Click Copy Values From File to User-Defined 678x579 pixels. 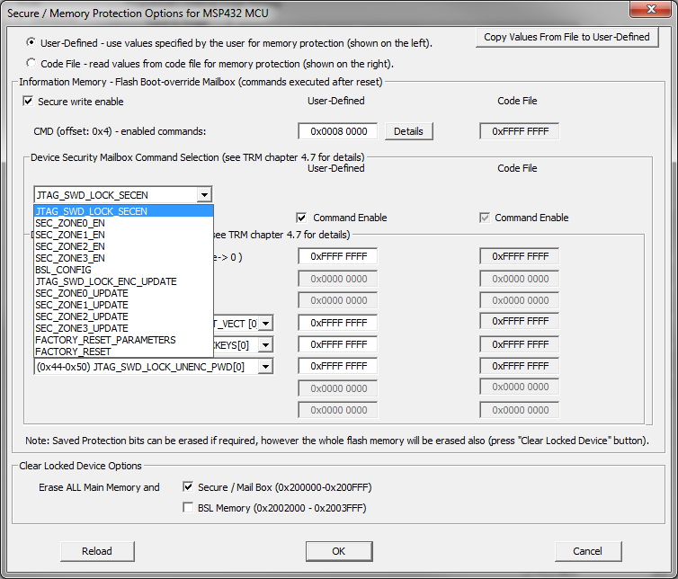tap(566, 37)
